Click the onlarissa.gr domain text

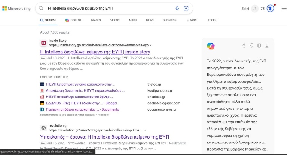156,97
